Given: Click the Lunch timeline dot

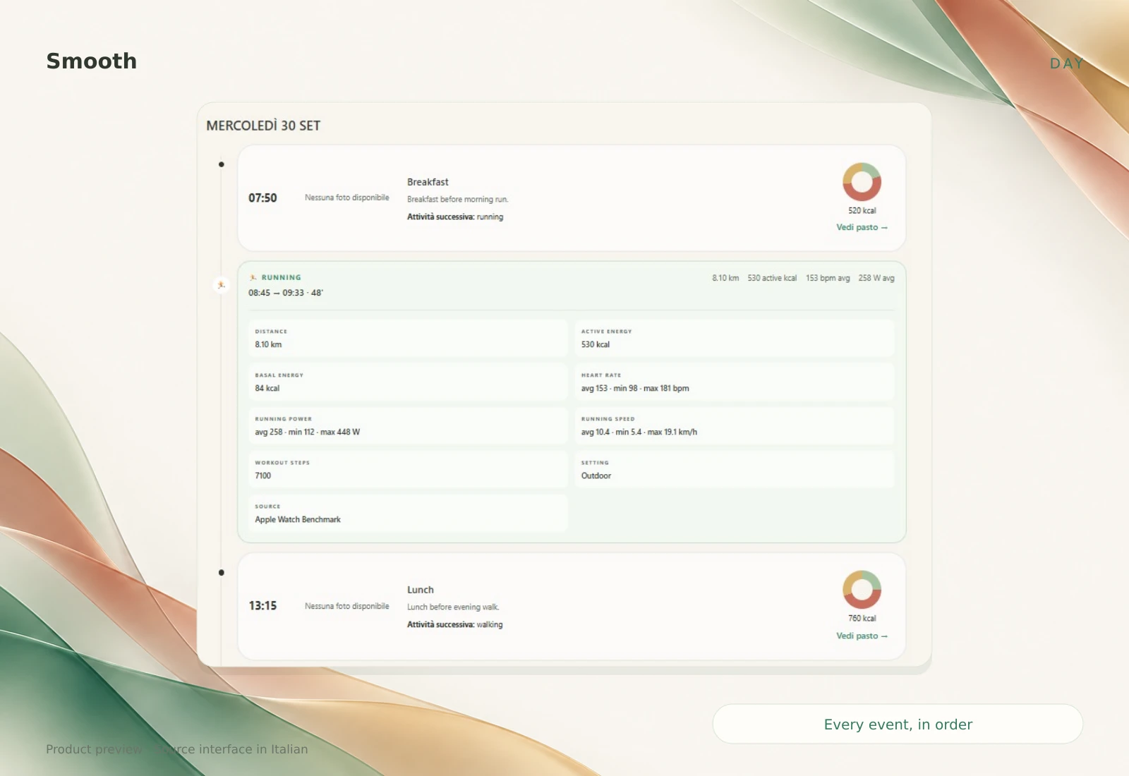Looking at the screenshot, I should point(222,573).
